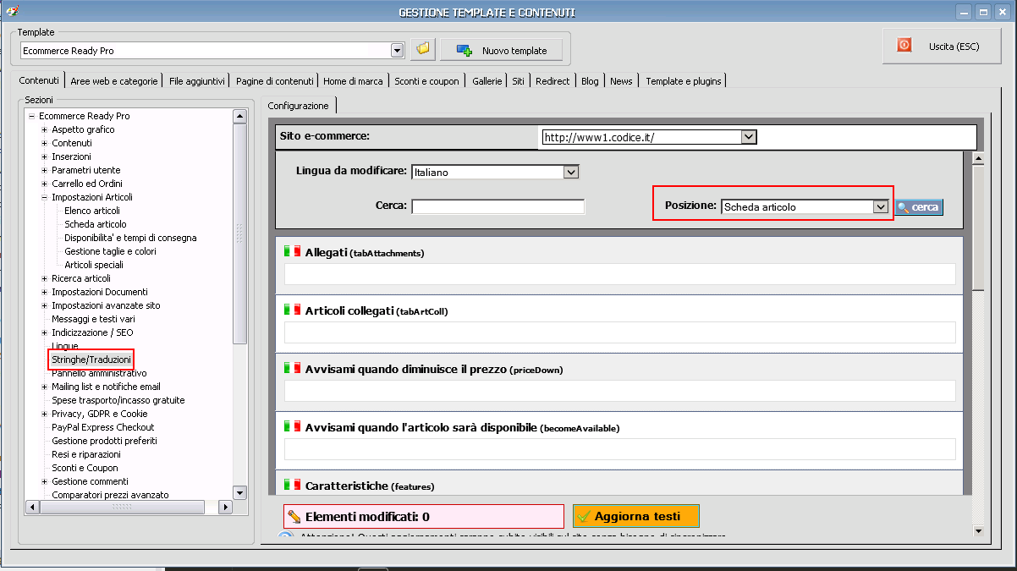Switch to the Siti tab
Screen dimensions: 1017x571
[518, 81]
